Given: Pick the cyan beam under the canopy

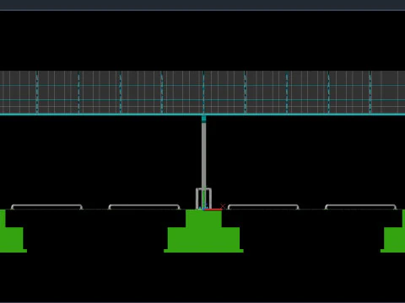Looking at the screenshot, I should [202, 114].
